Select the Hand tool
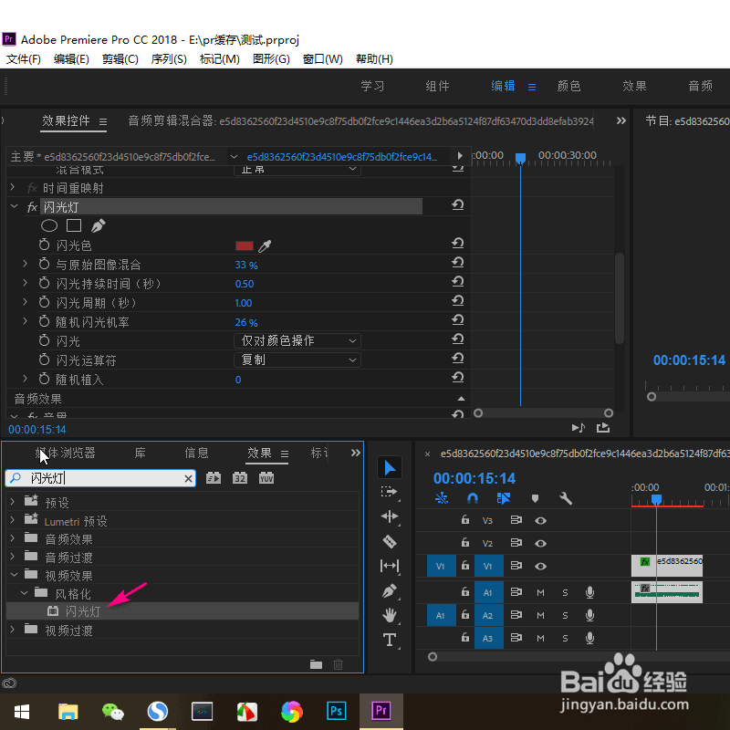 [x=390, y=615]
